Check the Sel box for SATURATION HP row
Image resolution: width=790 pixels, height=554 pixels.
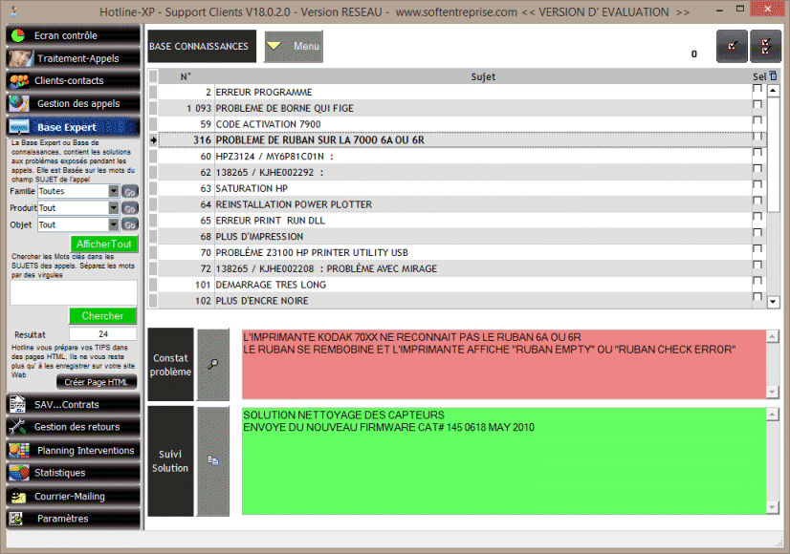point(757,188)
